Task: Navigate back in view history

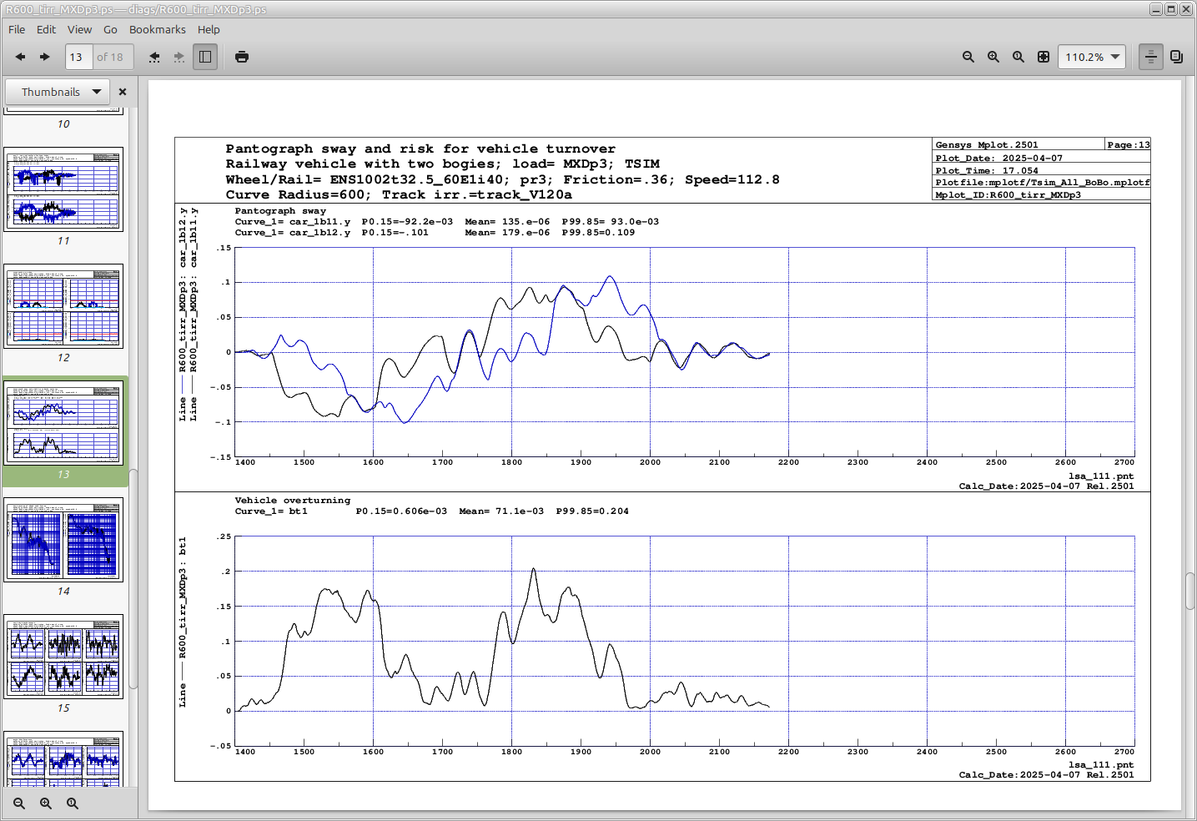Action: point(154,57)
